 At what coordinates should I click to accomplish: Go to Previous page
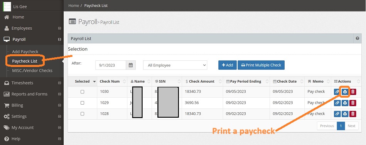point(327,126)
